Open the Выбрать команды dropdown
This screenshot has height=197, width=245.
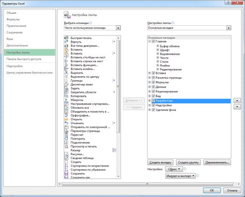(118, 28)
